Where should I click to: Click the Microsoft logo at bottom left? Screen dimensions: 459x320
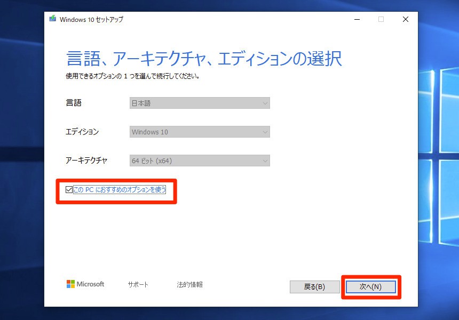click(85, 284)
